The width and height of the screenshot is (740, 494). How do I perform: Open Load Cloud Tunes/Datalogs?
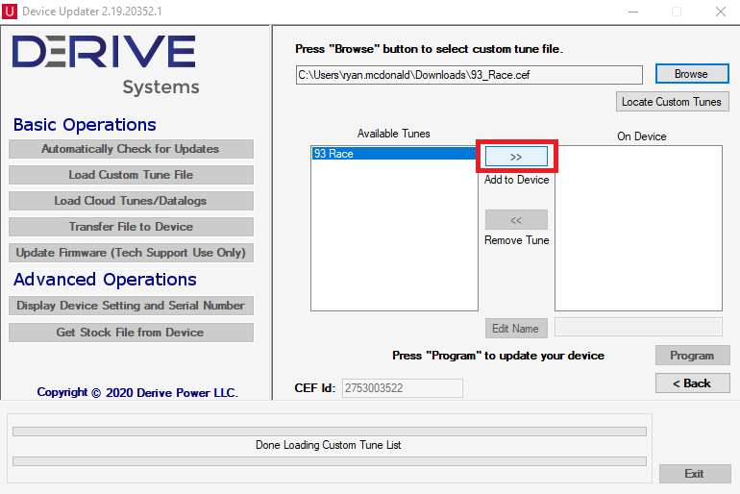(131, 201)
